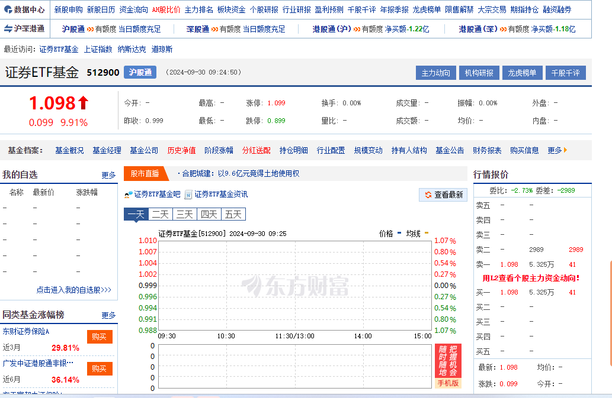
Task: Select the 四天 chart tab
Action: 209,214
